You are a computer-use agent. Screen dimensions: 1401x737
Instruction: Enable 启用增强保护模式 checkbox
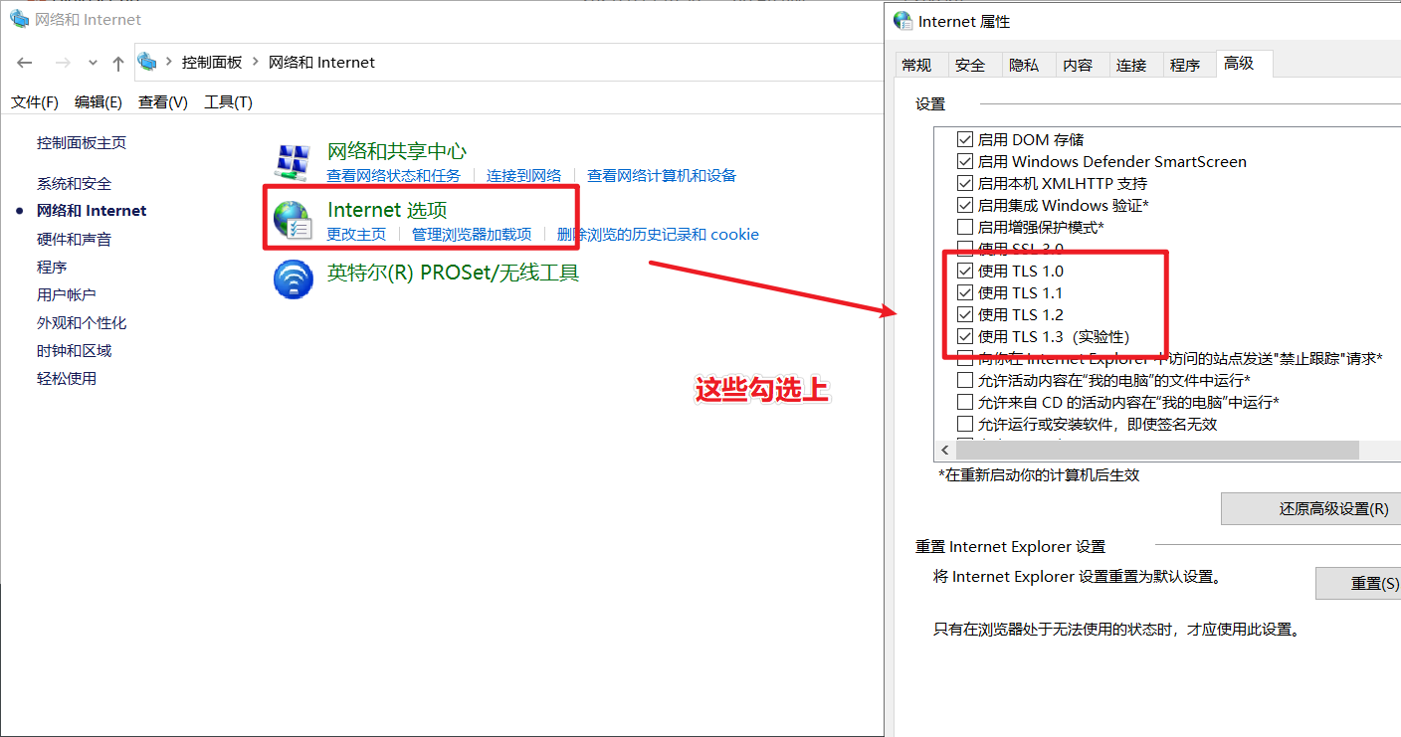pos(964,227)
